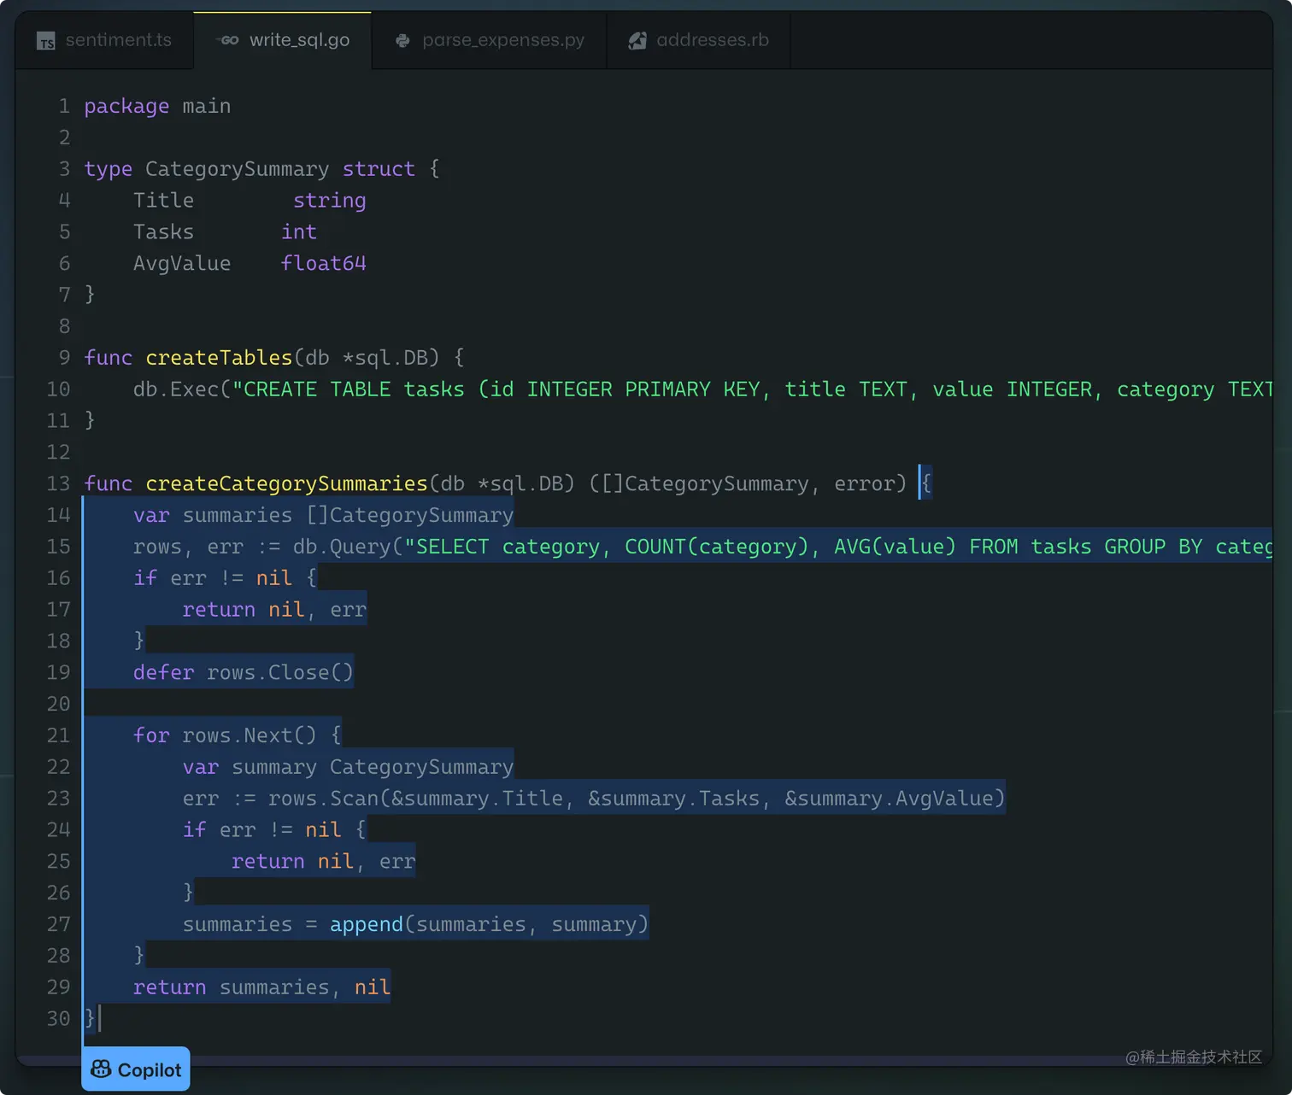Click line number 13 in the gutter
The height and width of the screenshot is (1095, 1292).
[58, 483]
